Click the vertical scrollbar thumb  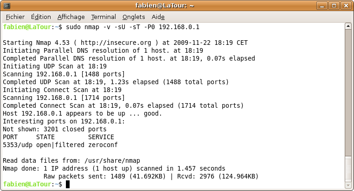348,92
